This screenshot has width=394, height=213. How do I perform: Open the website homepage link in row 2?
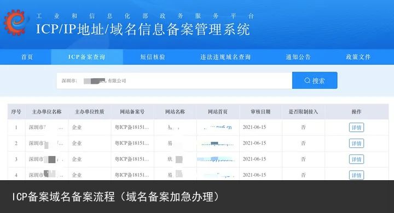(218, 143)
